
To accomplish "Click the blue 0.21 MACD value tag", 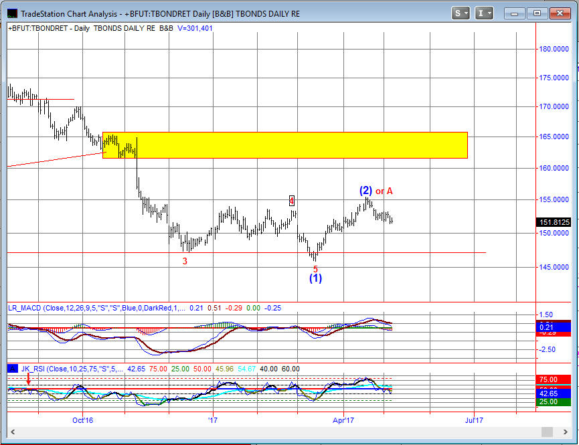I will [553, 327].
